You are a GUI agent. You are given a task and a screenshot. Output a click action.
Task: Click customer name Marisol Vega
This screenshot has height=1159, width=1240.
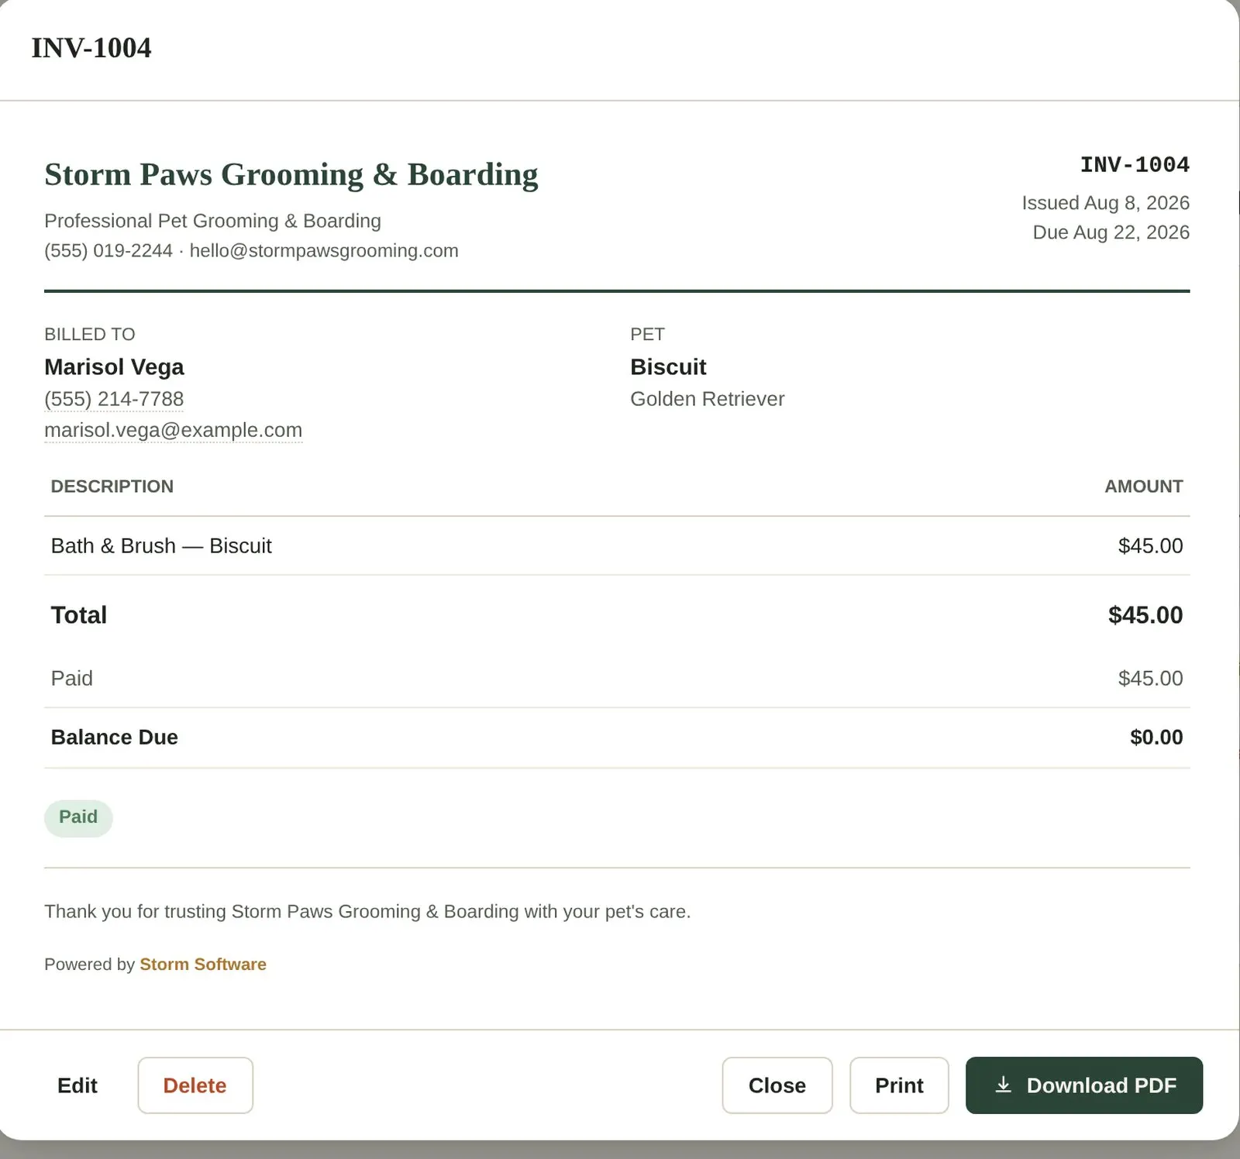click(x=115, y=366)
